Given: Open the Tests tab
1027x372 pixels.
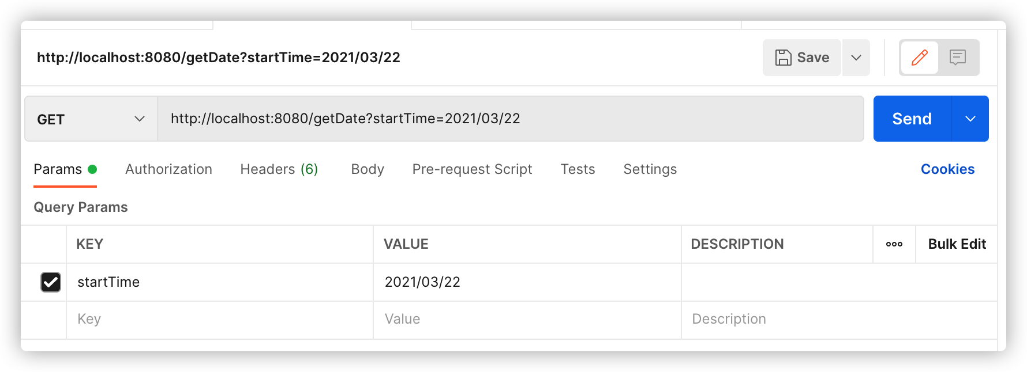Looking at the screenshot, I should [x=578, y=169].
